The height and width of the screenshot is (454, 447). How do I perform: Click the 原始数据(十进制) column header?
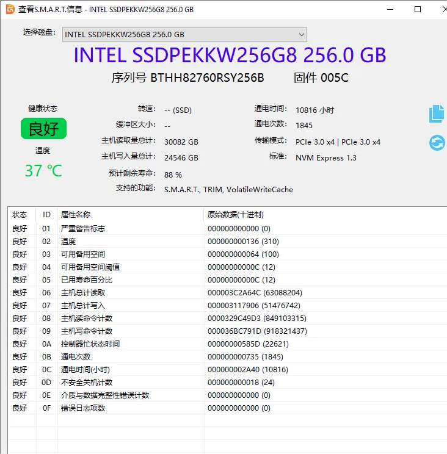325,215
